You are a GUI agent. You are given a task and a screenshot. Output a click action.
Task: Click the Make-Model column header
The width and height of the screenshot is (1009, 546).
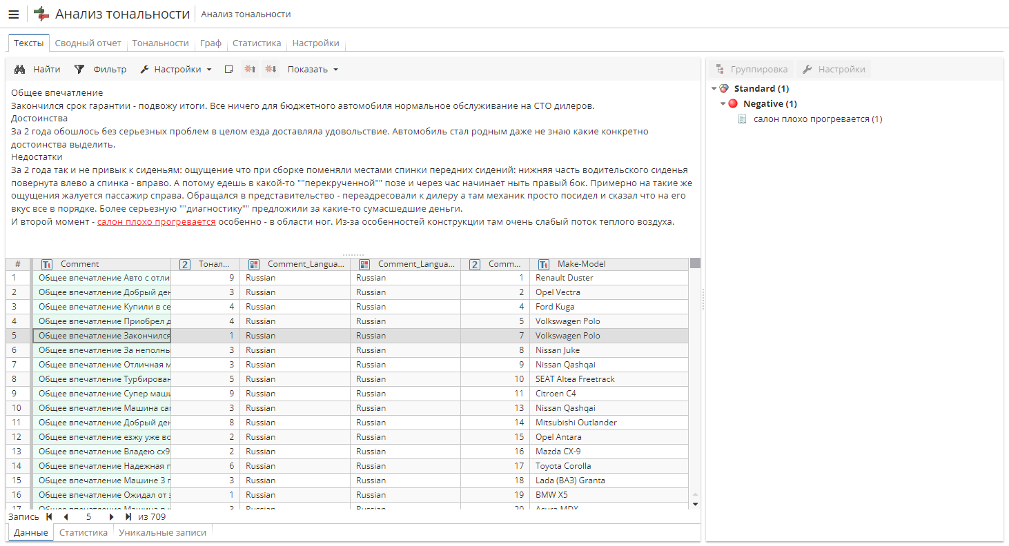609,264
